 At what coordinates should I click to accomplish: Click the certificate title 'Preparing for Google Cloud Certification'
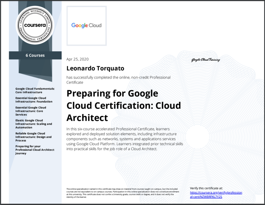[124, 105]
